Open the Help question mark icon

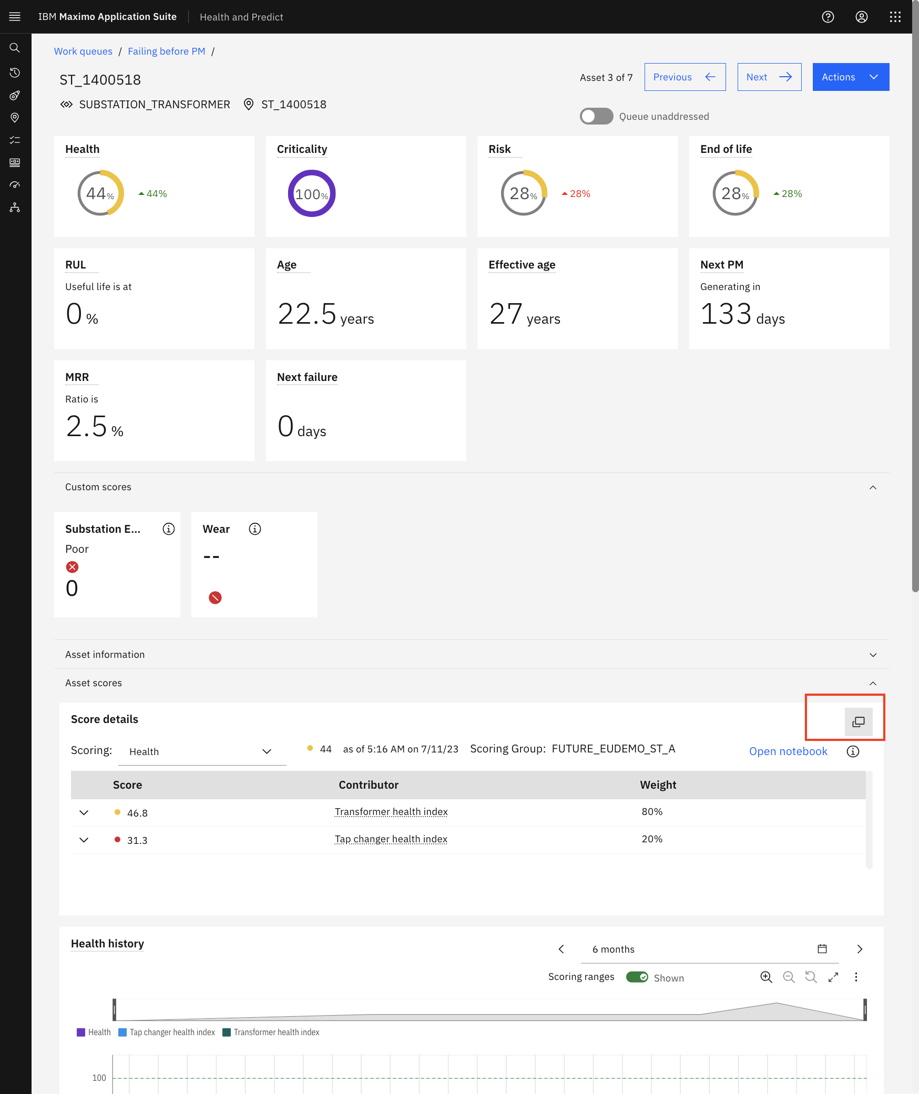pyautogui.click(x=828, y=17)
